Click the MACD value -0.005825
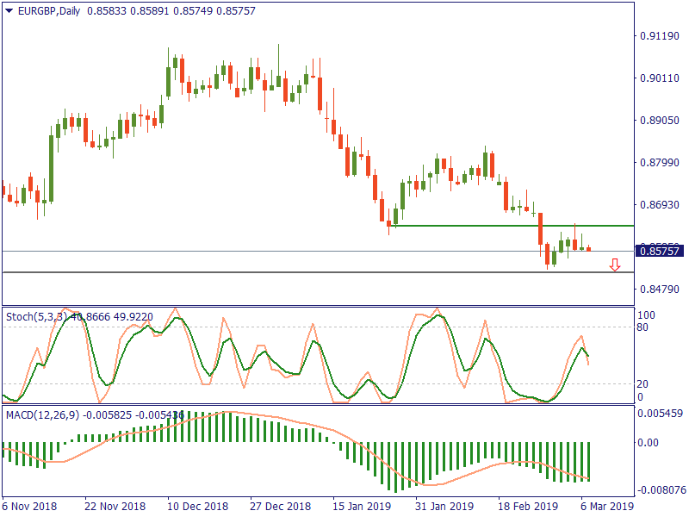Viewport: 689px width, 517px height. [107, 415]
